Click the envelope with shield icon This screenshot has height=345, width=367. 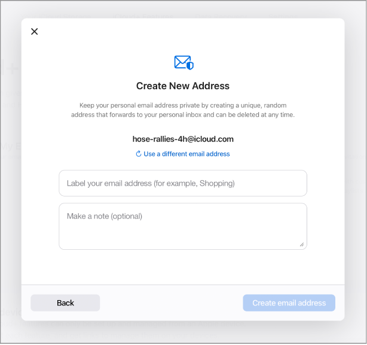[183, 62]
